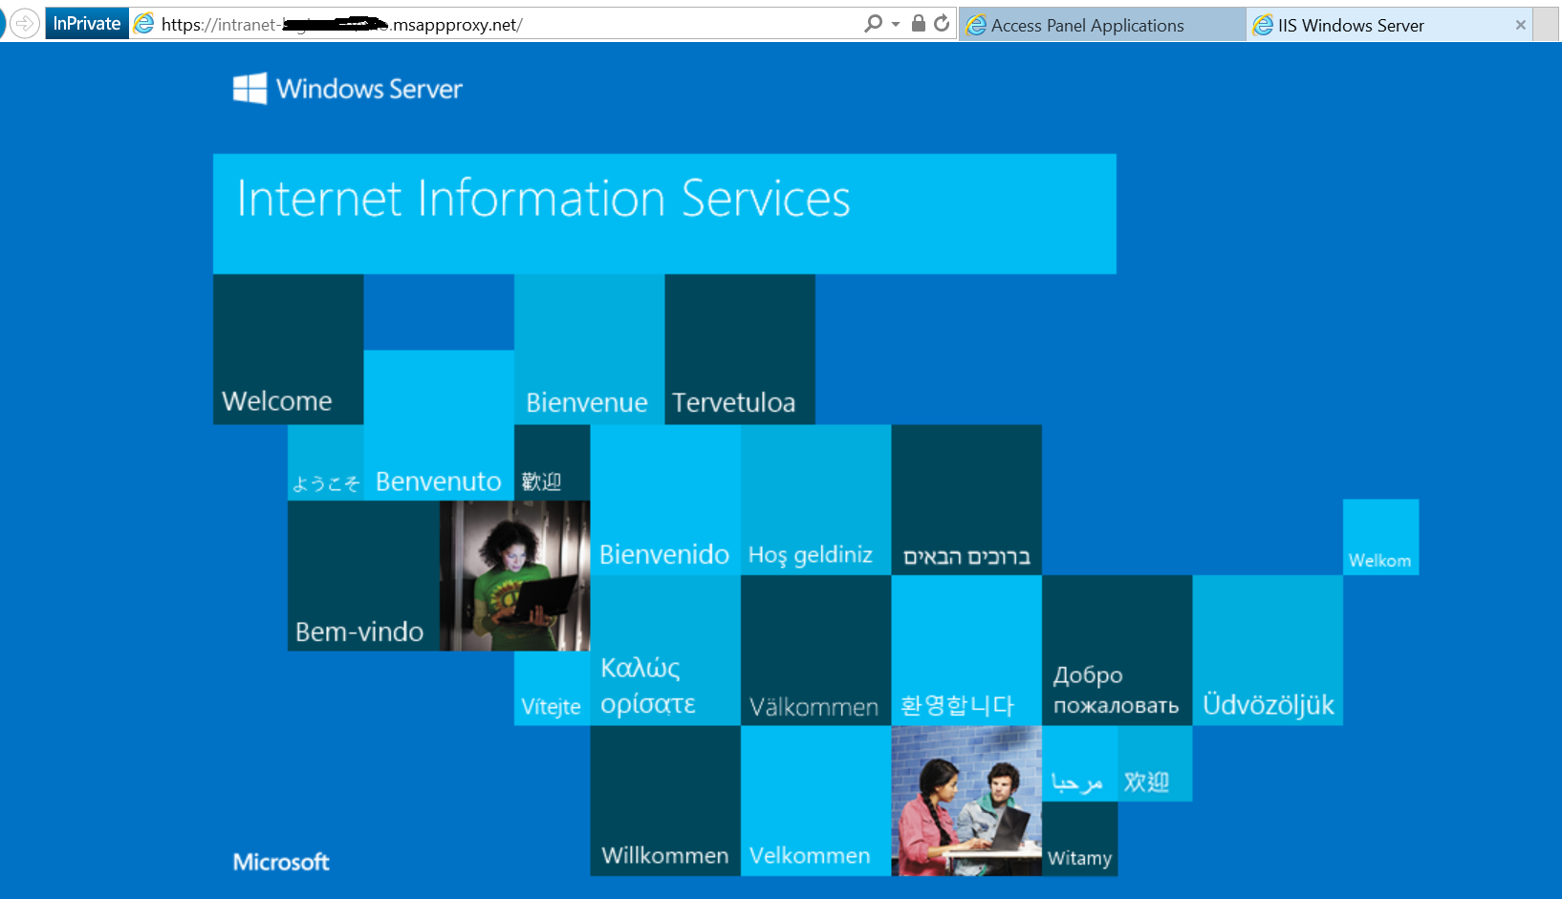Click the search magnifier icon in address bar
1562x899 pixels.
pyautogui.click(x=873, y=24)
